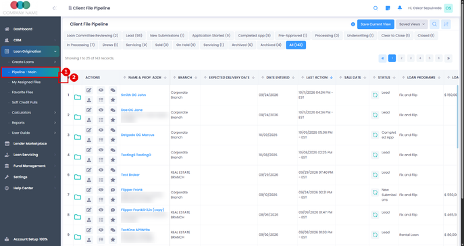The width and height of the screenshot is (464, 246).
Task: Click status refresh icon in Flipper Frank row
Action: (375, 193)
